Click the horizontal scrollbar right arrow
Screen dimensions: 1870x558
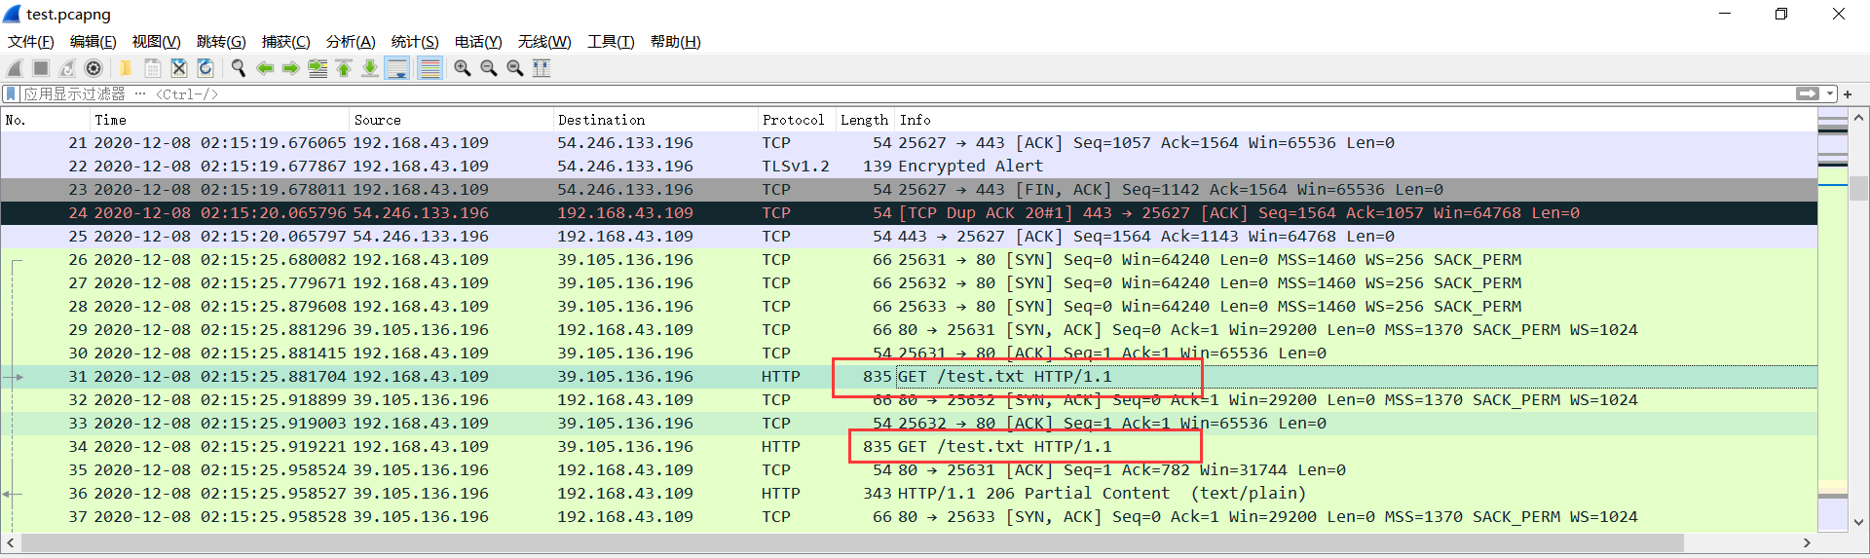(x=1807, y=542)
